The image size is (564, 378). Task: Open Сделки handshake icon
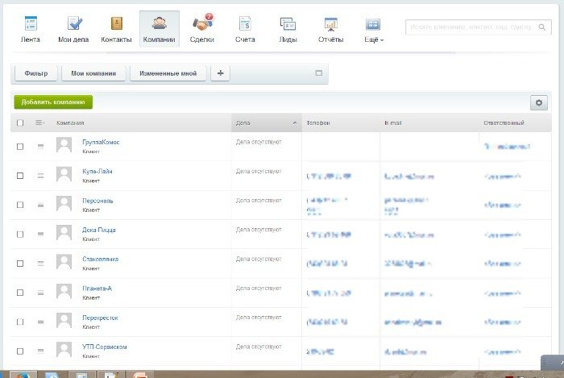point(202,23)
